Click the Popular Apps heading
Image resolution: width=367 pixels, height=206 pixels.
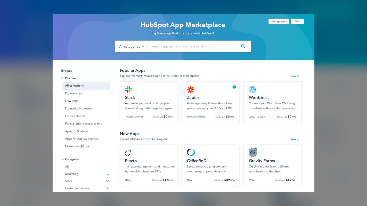coord(132,70)
